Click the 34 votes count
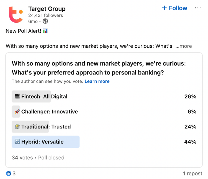Screen dimensions: 208x179 coord(22,158)
